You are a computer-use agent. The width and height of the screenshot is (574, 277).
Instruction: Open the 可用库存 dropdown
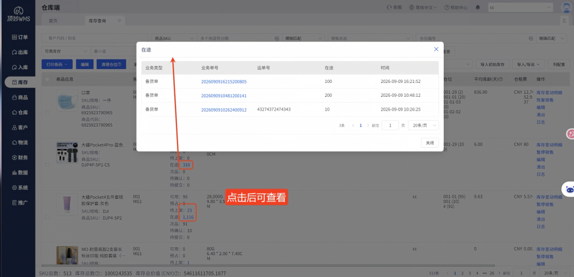[x=66, y=51]
